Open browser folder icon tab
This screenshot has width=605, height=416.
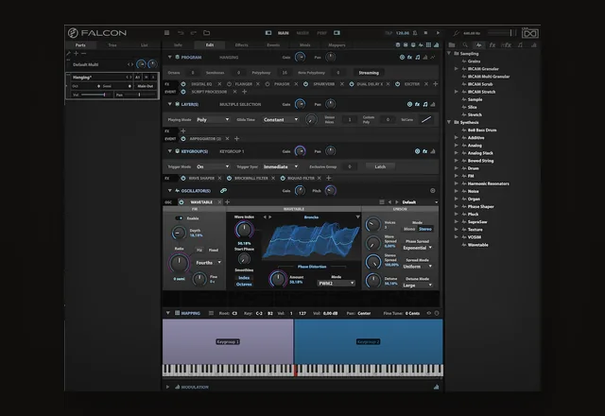[x=452, y=45]
